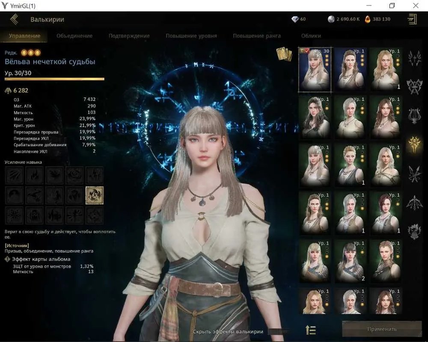Click the name 'Вёльва нечеткой судьбы'
Viewport: 428px width, 342px height.
[x=50, y=62]
